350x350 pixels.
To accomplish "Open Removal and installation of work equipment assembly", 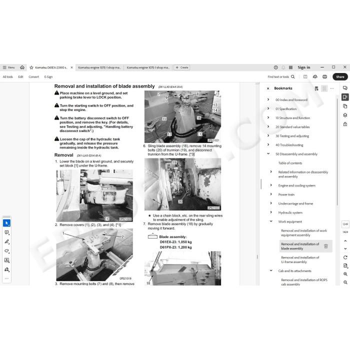I will tap(304, 233).
